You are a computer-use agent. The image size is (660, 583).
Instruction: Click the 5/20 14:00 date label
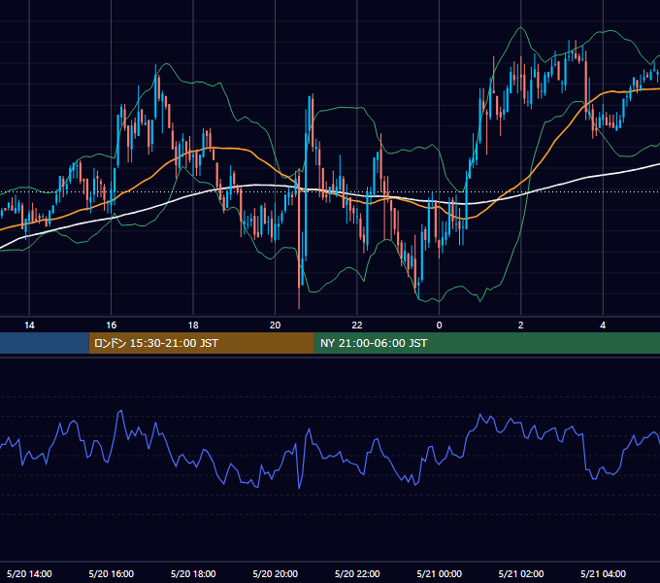click(x=29, y=573)
